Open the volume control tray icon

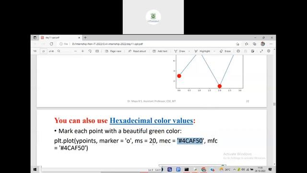(x=243, y=169)
